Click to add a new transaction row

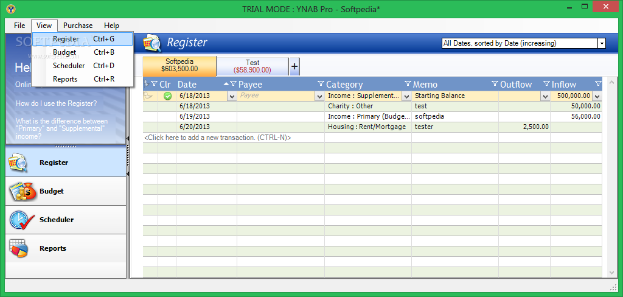(x=217, y=138)
